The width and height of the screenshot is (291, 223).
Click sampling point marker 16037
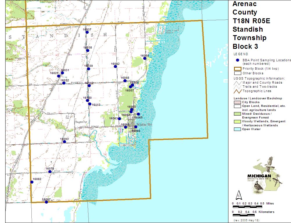click(x=87, y=32)
